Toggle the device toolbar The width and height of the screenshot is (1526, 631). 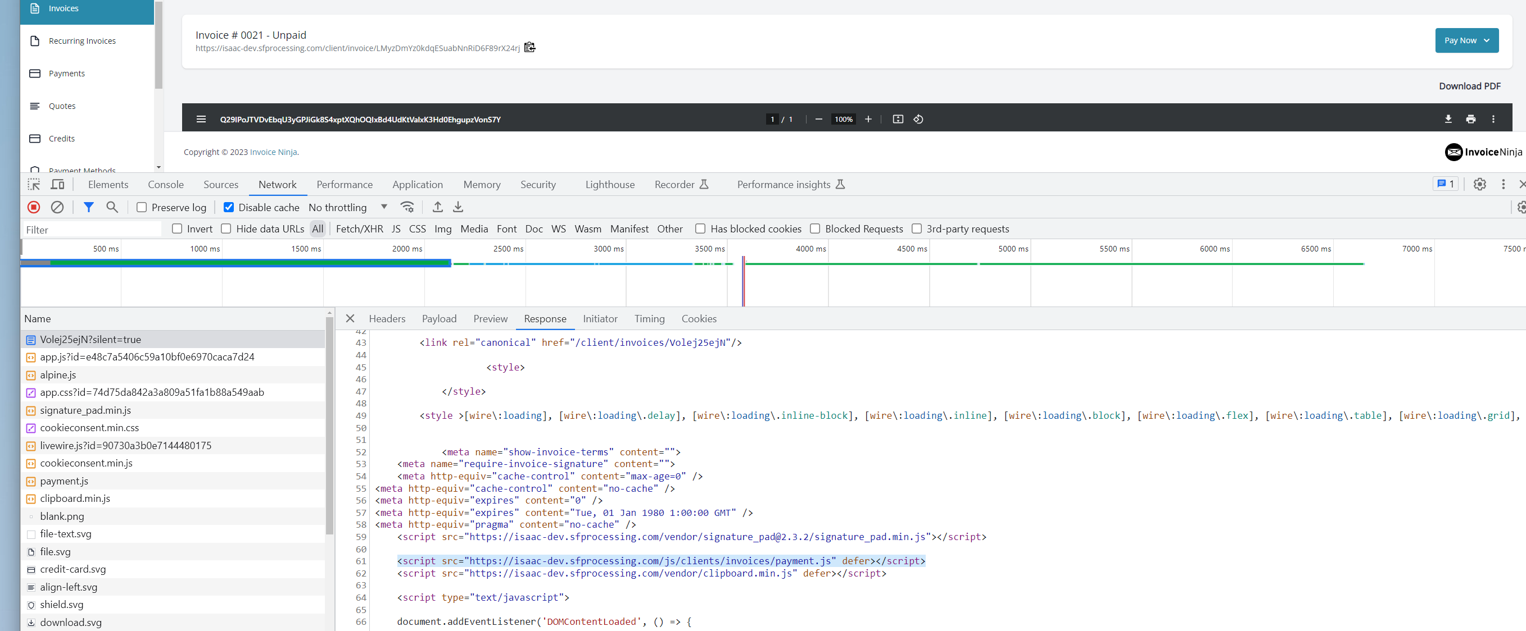[x=57, y=185]
